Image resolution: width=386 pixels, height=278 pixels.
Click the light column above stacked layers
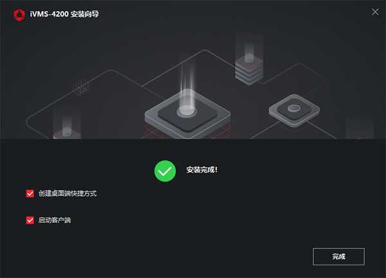pyautogui.click(x=249, y=47)
